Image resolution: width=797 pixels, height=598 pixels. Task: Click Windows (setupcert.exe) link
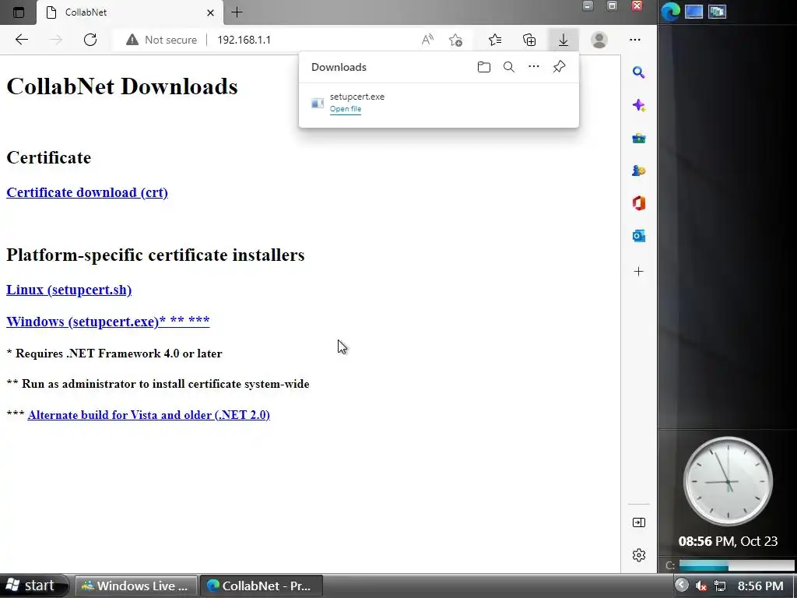107,322
